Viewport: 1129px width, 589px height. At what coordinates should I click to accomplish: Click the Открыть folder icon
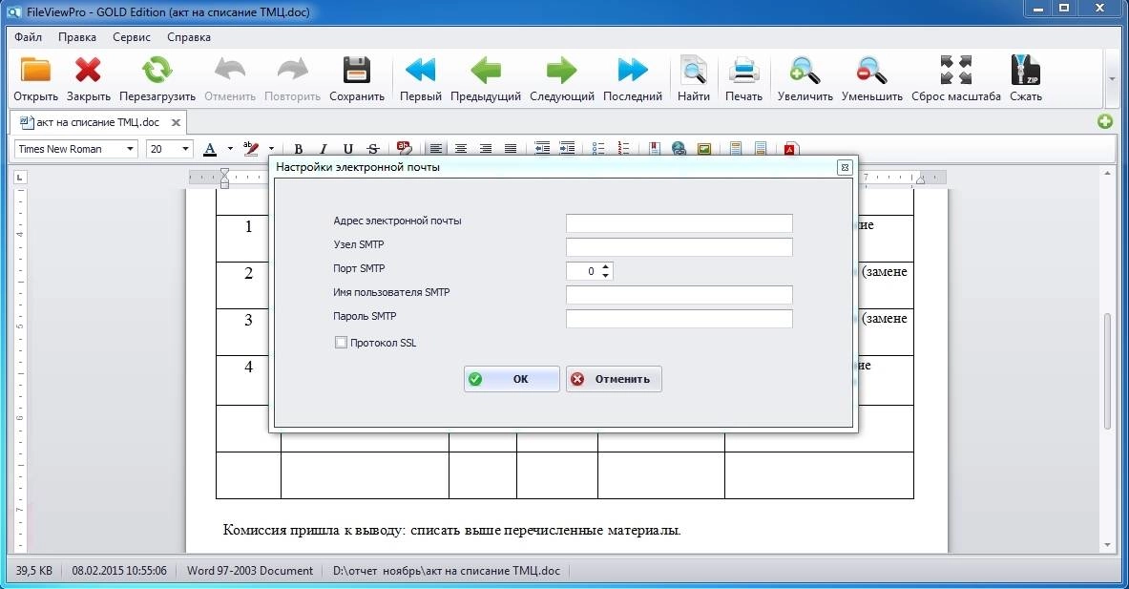click(x=35, y=71)
